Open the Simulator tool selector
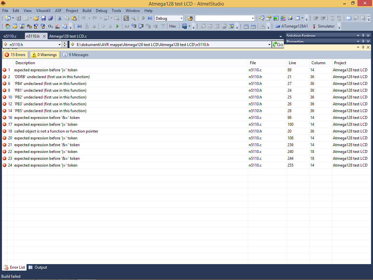This screenshot has height=280, width=373. click(x=323, y=27)
